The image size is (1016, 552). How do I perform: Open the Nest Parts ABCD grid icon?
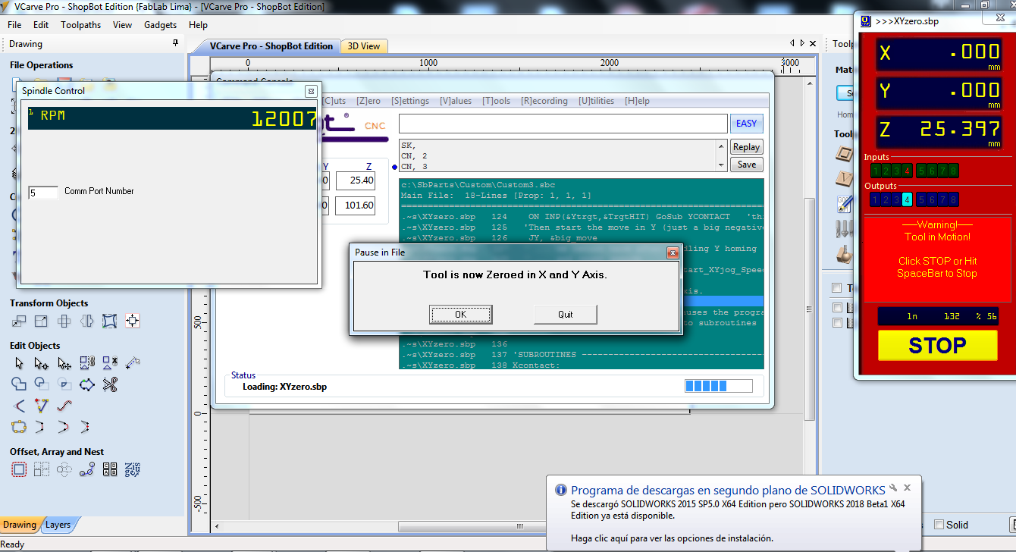110,469
